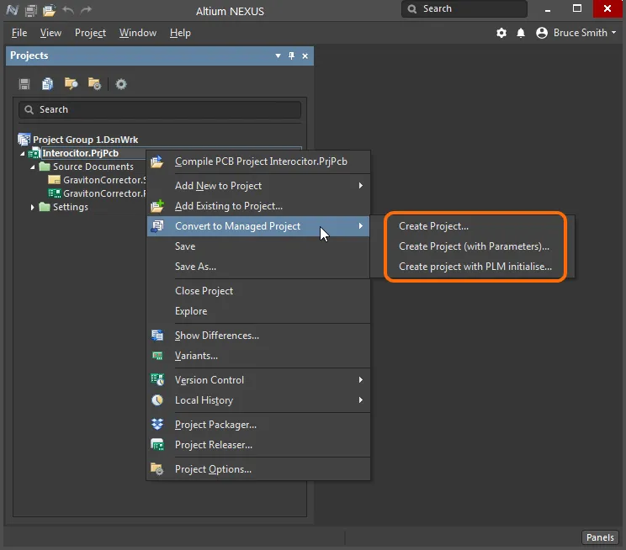Select Source Documents folder label

93,167
